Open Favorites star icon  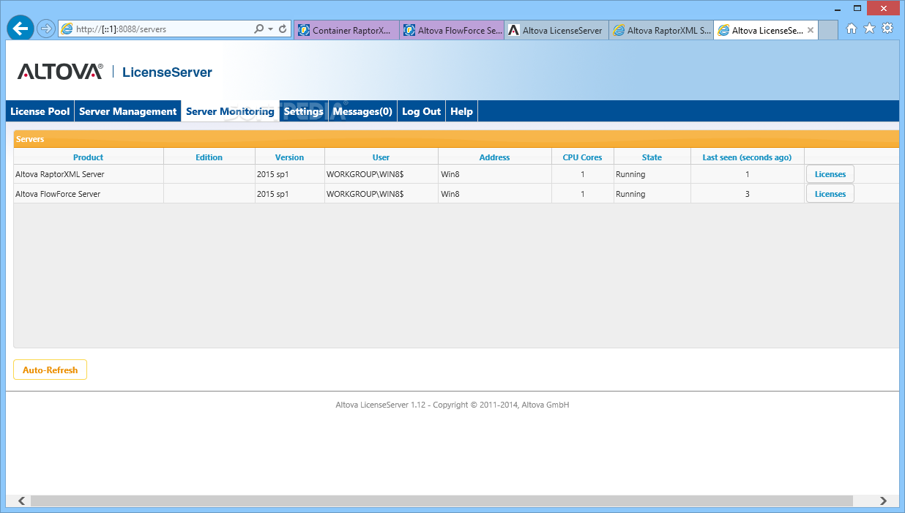pos(869,29)
